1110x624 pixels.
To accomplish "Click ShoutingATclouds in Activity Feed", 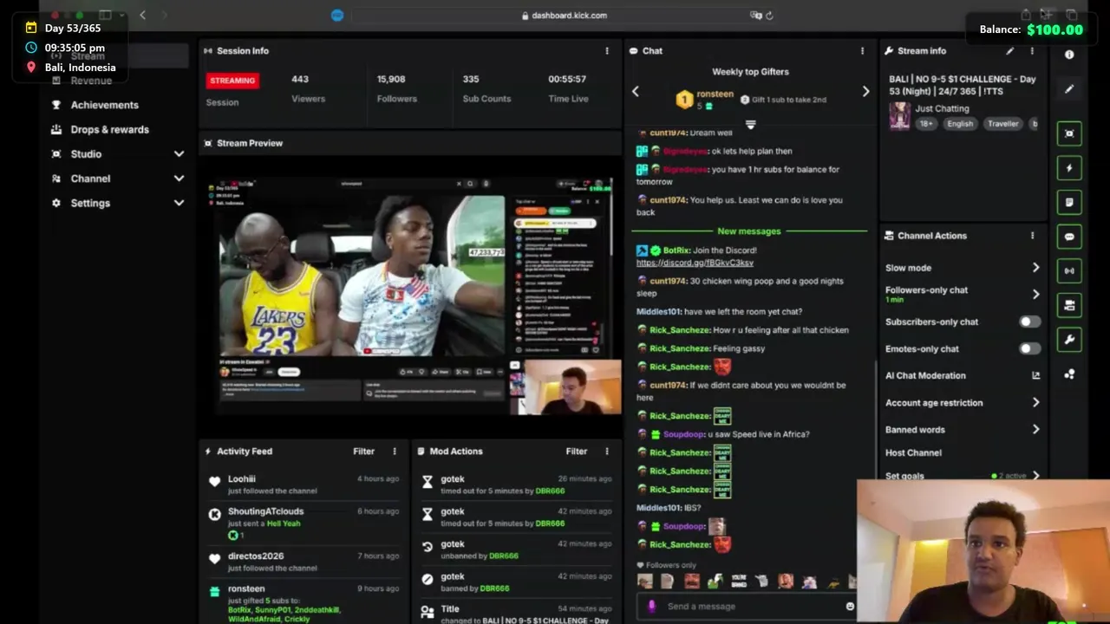I will point(265,511).
